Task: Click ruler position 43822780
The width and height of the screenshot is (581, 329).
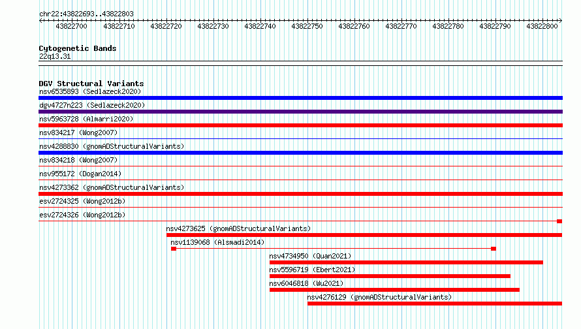Action: tap(448, 26)
